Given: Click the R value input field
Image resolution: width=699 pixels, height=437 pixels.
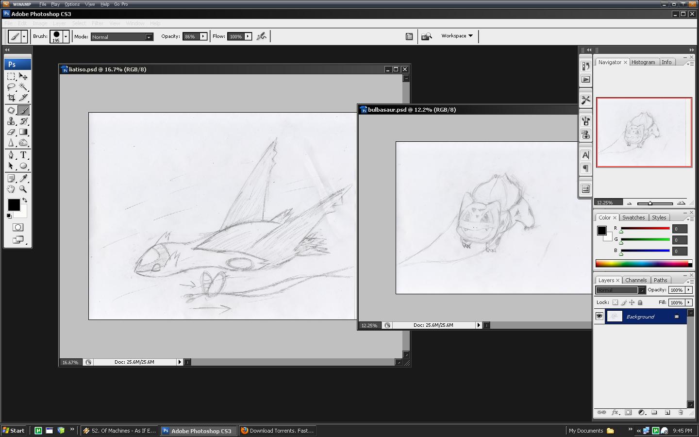Looking at the screenshot, I should [x=680, y=229].
